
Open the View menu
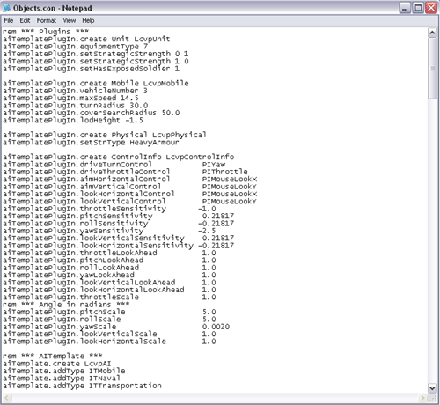point(70,20)
